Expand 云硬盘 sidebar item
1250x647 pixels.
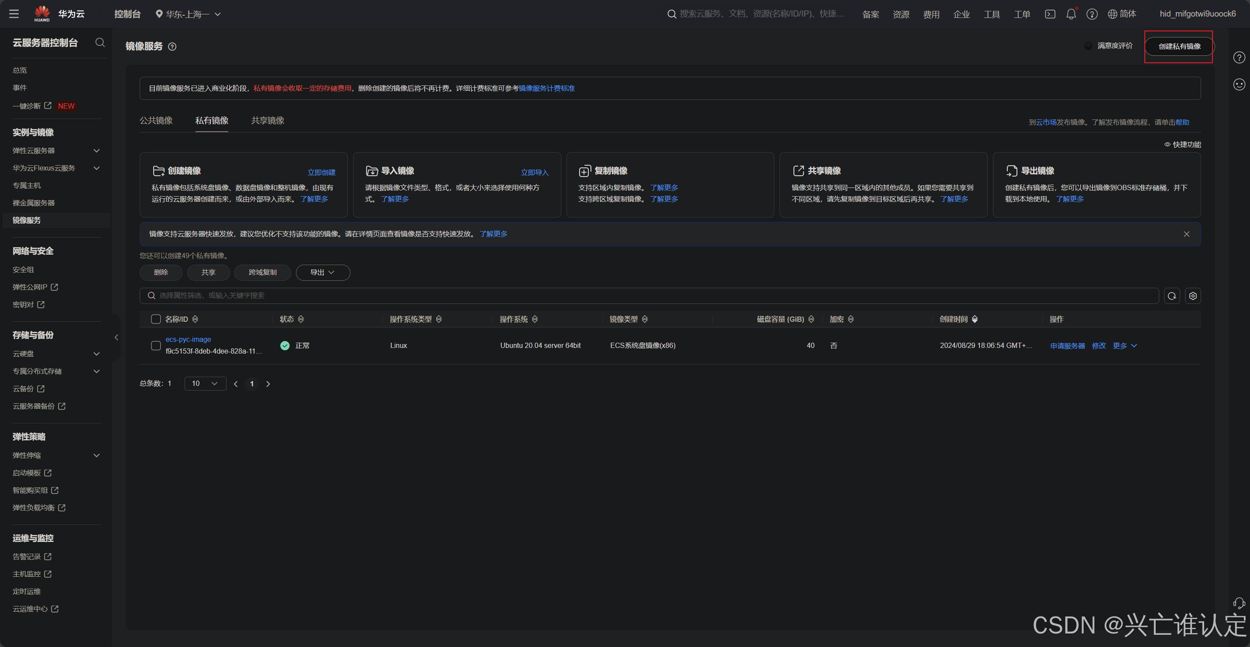coord(96,354)
